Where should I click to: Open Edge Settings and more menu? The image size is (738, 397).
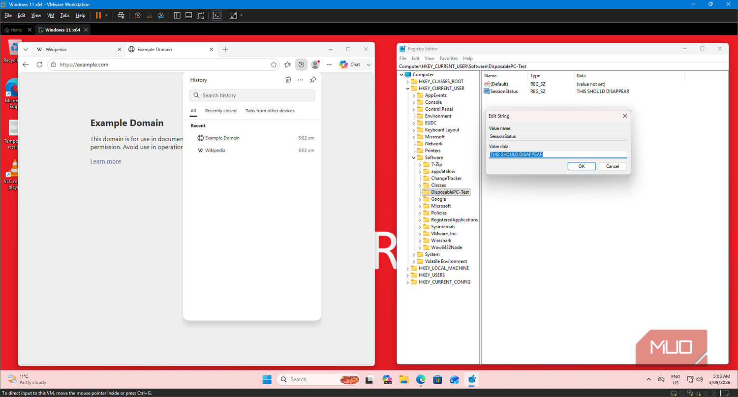click(329, 64)
